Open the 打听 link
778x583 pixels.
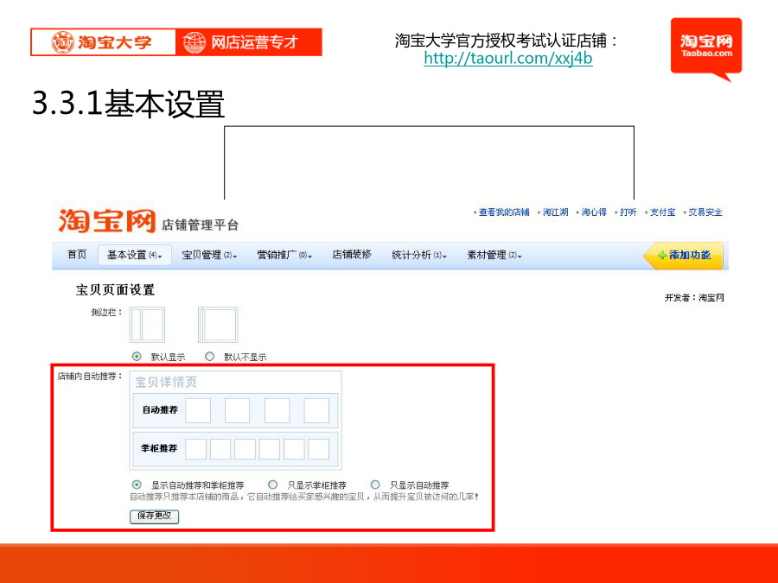point(628,212)
